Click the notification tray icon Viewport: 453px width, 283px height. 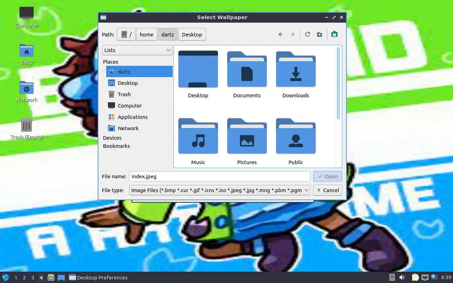434,277
